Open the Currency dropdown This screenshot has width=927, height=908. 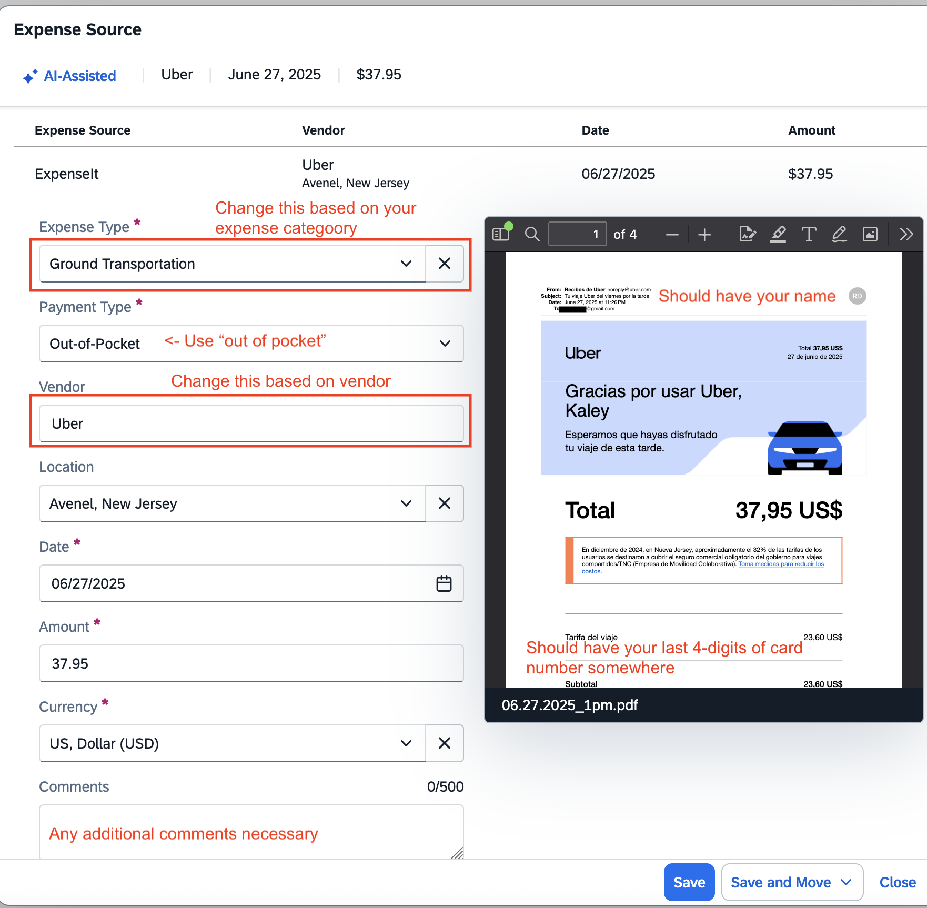pyautogui.click(x=406, y=743)
